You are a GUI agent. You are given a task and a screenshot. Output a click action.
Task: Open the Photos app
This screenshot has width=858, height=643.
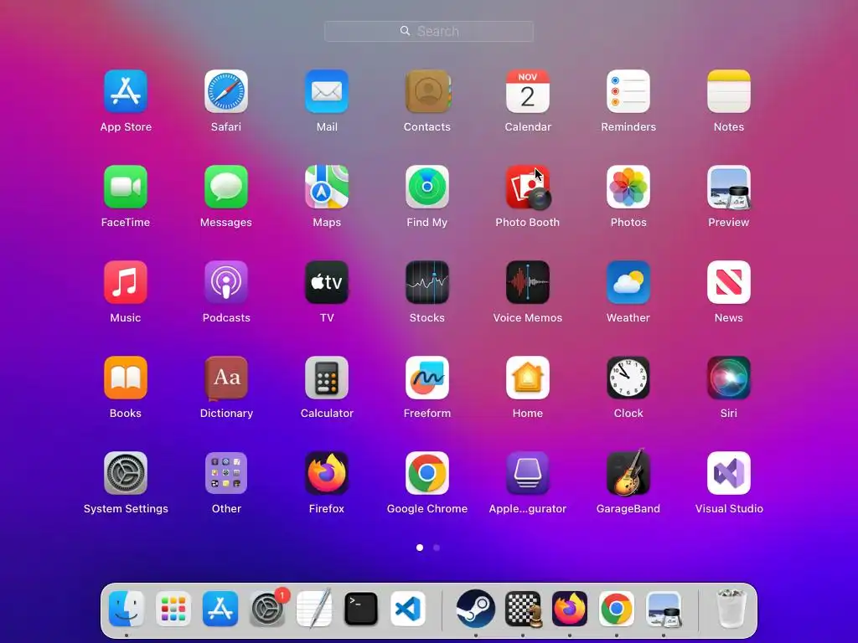pyautogui.click(x=628, y=187)
